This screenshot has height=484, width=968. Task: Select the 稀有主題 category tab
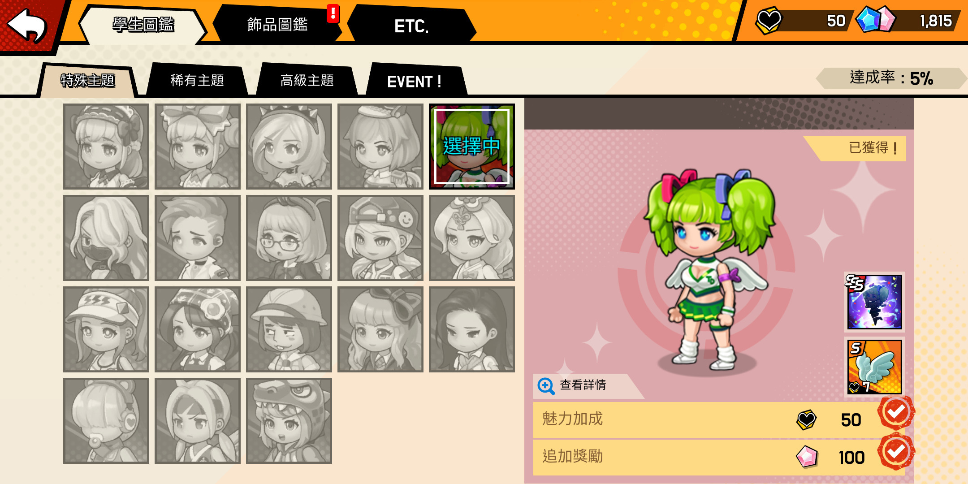pyautogui.click(x=197, y=80)
